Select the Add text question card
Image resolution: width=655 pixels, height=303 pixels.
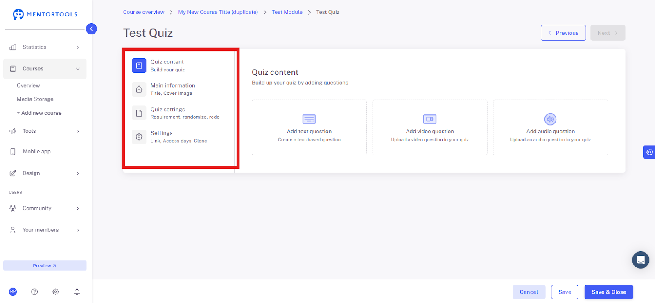tap(309, 128)
